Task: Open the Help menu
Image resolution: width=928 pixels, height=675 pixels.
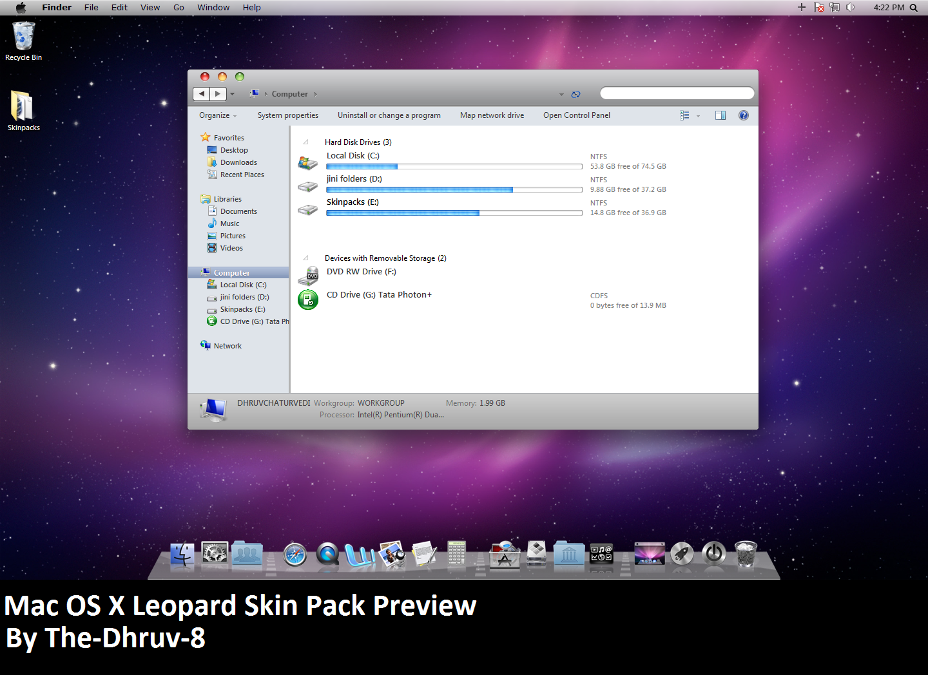Action: (x=252, y=8)
